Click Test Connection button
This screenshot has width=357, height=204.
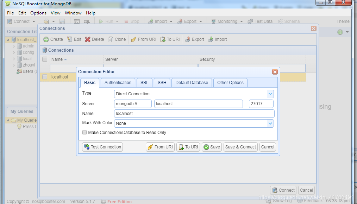pos(102,147)
